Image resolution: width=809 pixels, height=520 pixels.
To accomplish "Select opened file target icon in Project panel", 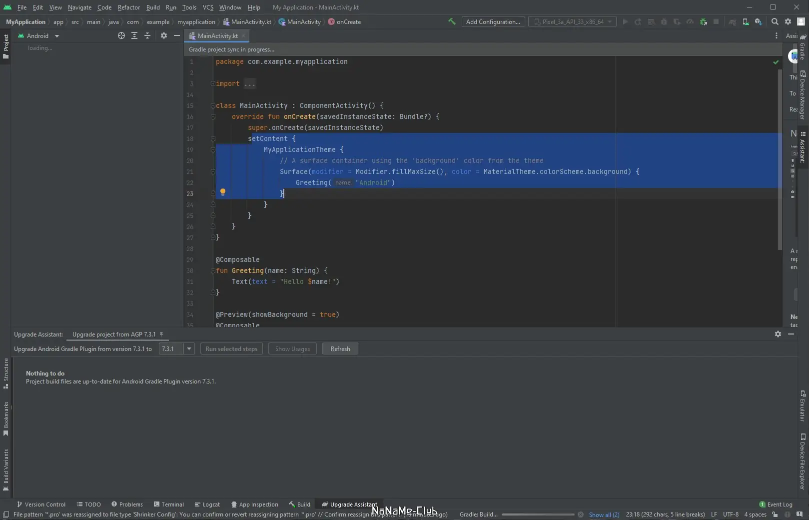I will tap(121, 35).
